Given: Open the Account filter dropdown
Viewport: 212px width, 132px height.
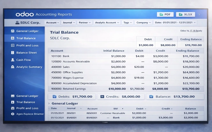Looking at the screenshot, I should pyautogui.click(x=52, y=23).
